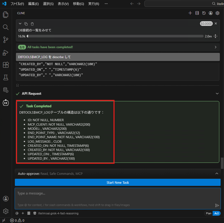
Task: Click the DB接続の一覧をみせて task title
Action: [35, 30]
